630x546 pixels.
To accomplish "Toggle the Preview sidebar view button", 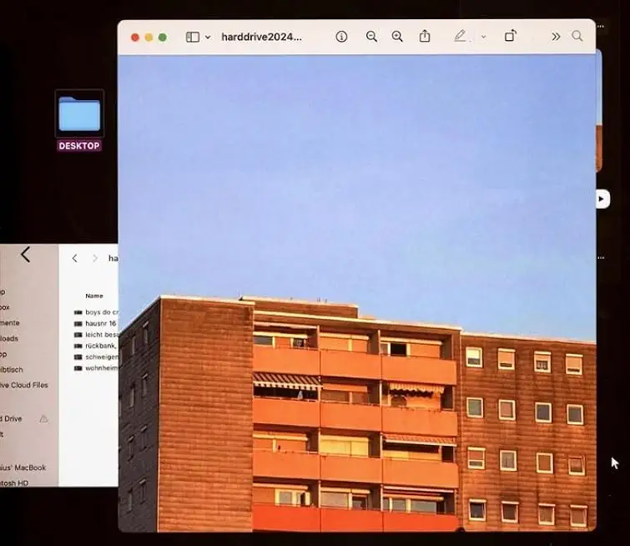I will tap(193, 37).
